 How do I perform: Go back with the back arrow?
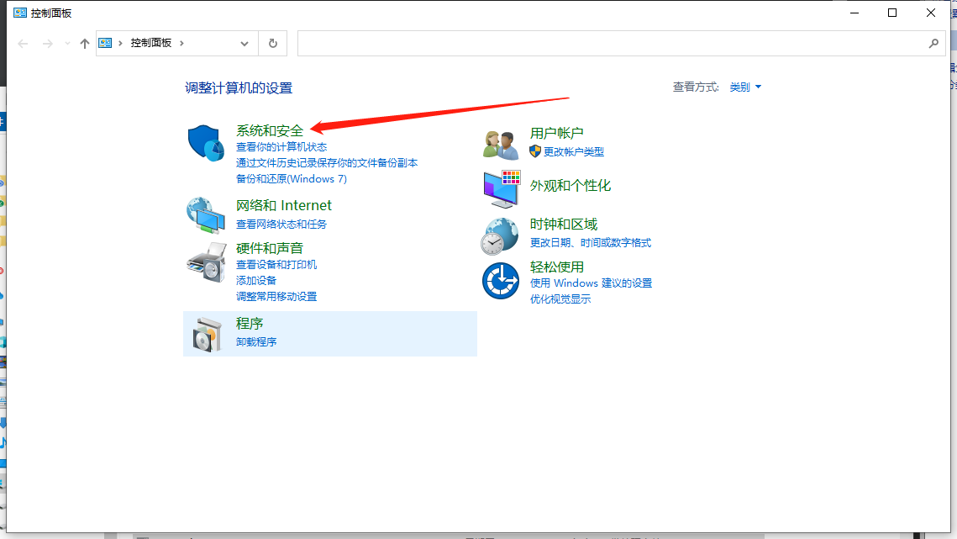24,44
